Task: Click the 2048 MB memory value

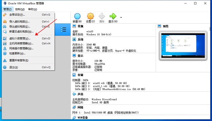Action: (91, 45)
